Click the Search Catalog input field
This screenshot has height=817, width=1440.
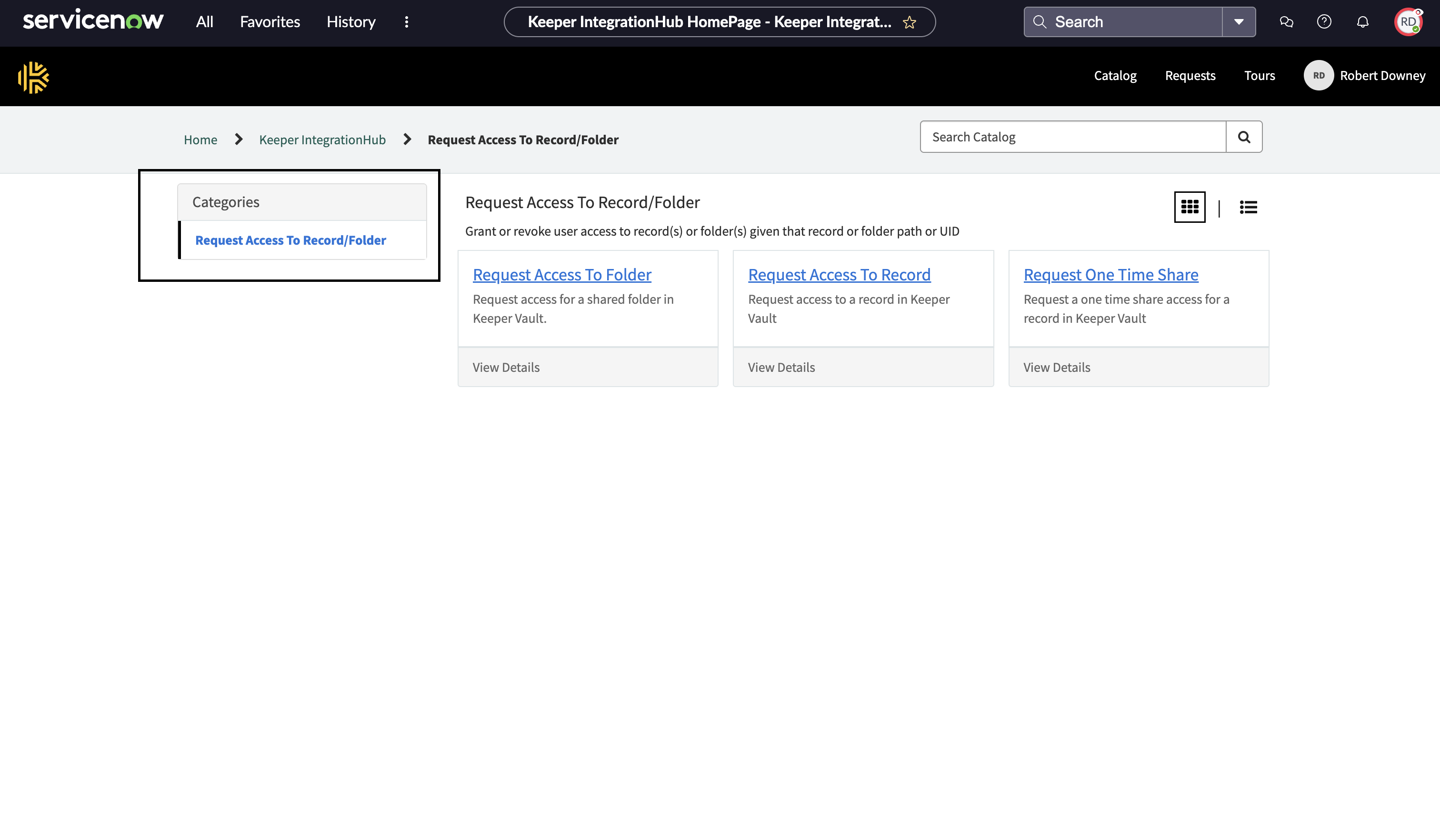(1072, 137)
